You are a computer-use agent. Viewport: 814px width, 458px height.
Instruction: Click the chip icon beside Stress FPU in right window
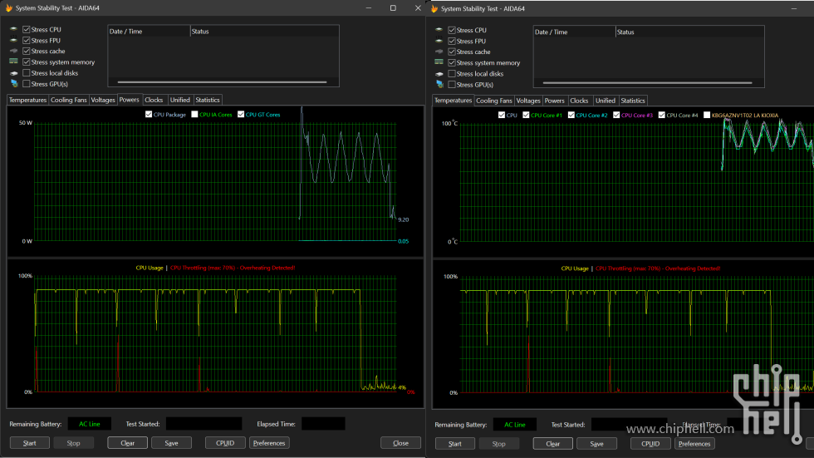439,41
